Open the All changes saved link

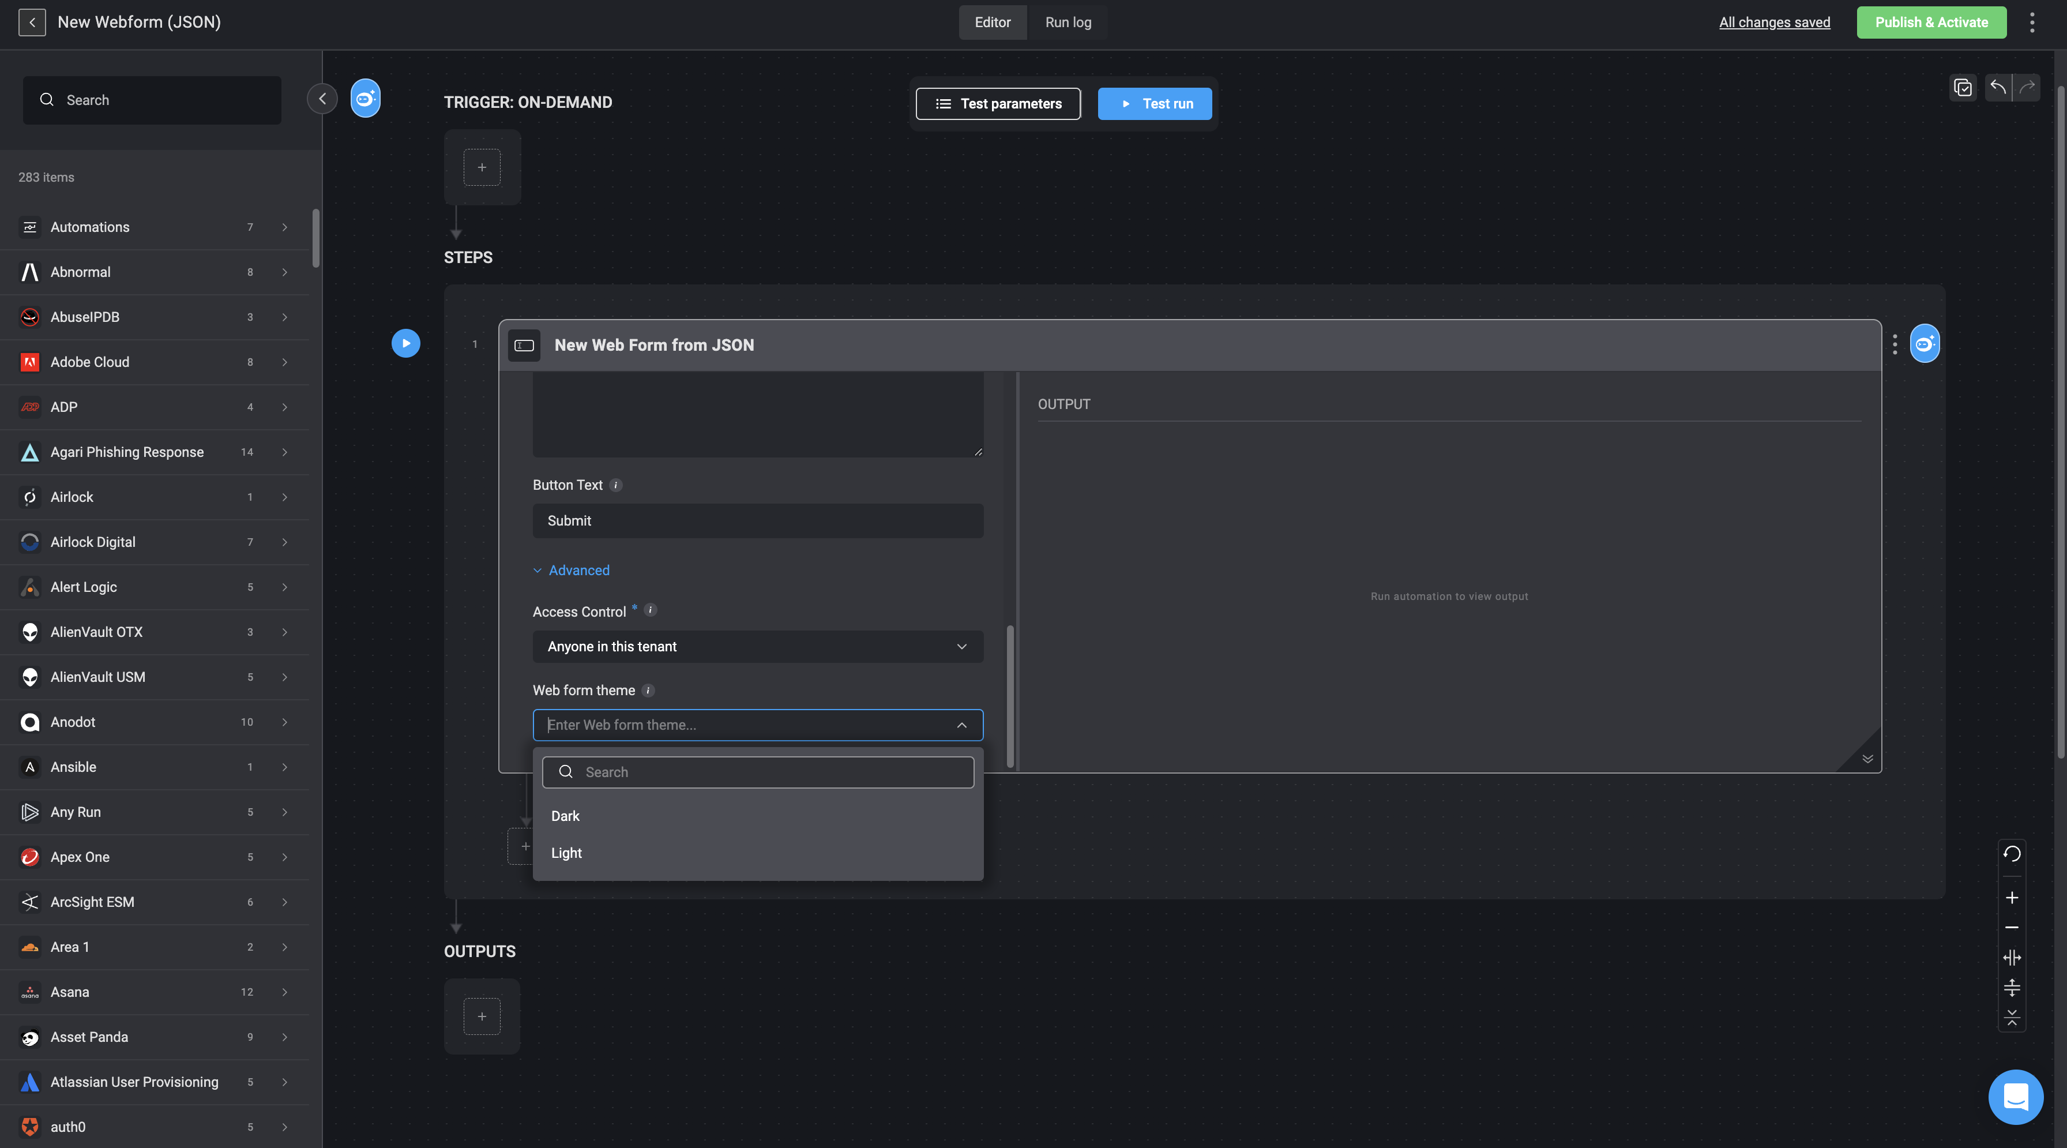pos(1774,22)
